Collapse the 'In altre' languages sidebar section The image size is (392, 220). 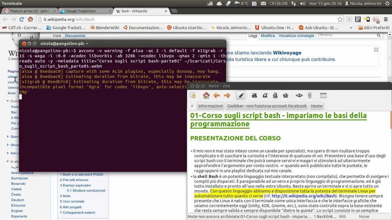8,162
